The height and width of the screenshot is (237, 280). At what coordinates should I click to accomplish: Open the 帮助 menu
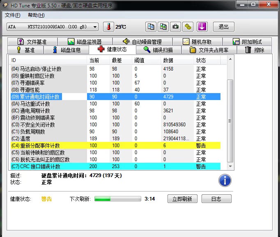[36, 15]
